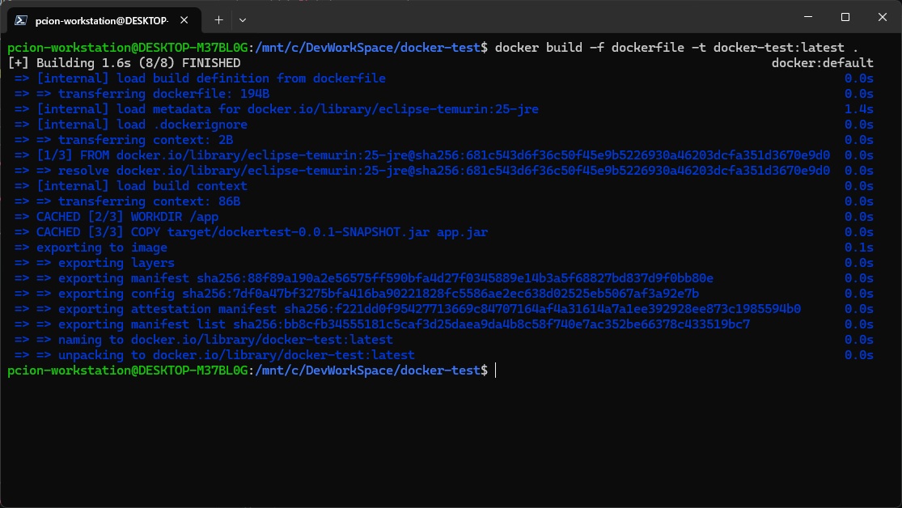This screenshot has height=508, width=902.
Task: Click 'exporting manifest list' line
Action: coord(382,324)
